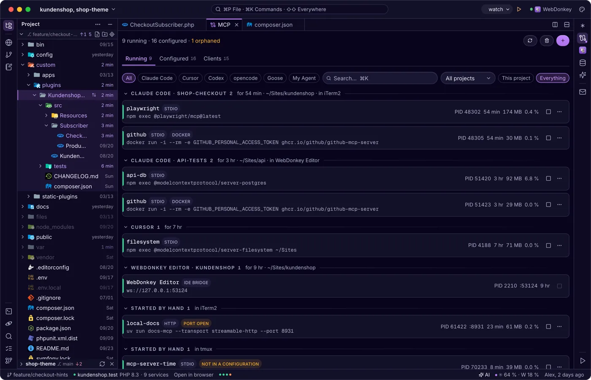Open more options for the github PID 48305 row
Viewport: 591px width, 380px height.
(559, 138)
